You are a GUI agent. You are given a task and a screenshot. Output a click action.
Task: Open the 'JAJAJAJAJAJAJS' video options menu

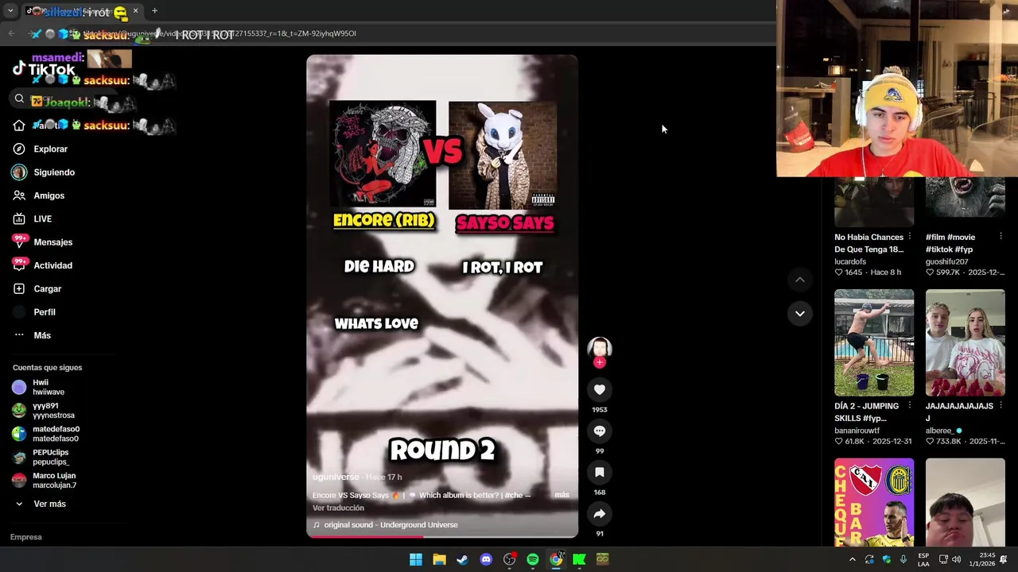[1001, 406]
